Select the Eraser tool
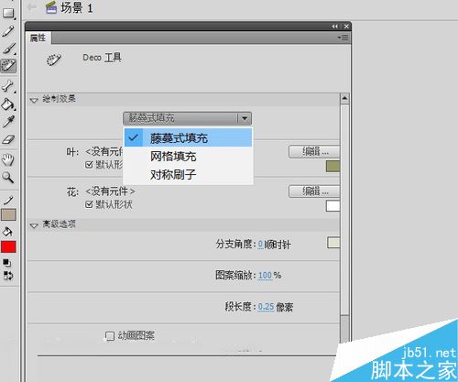Viewport: 458px width, 382px height. click(8, 139)
